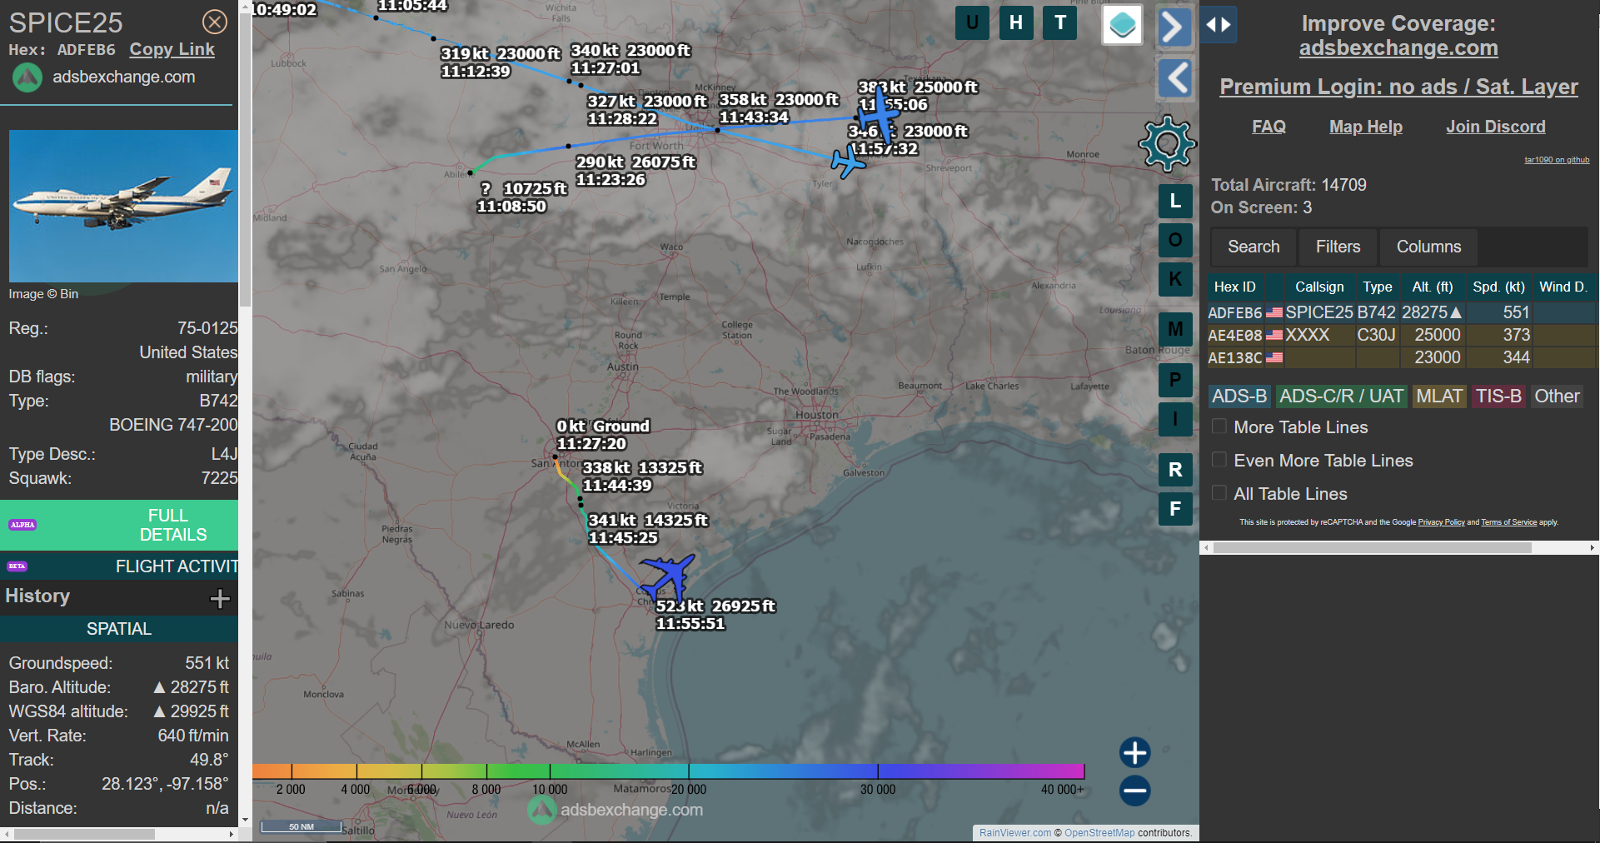The width and height of the screenshot is (1600, 843).
Task: Click the right chevron sidebar button
Action: pyautogui.click(x=1174, y=27)
